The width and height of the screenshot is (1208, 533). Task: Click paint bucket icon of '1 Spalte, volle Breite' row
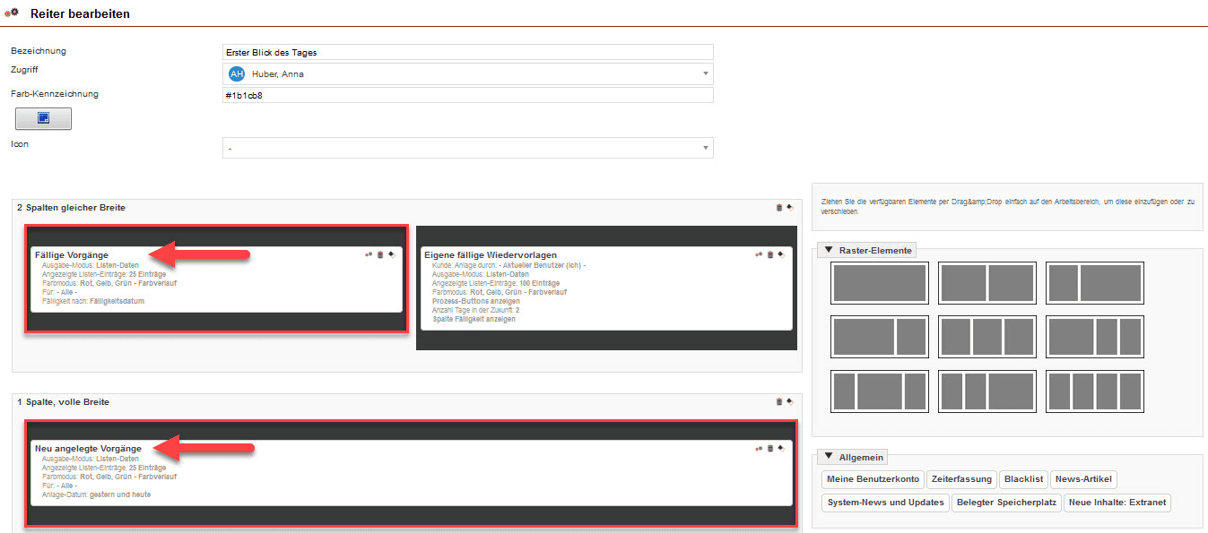(x=789, y=402)
